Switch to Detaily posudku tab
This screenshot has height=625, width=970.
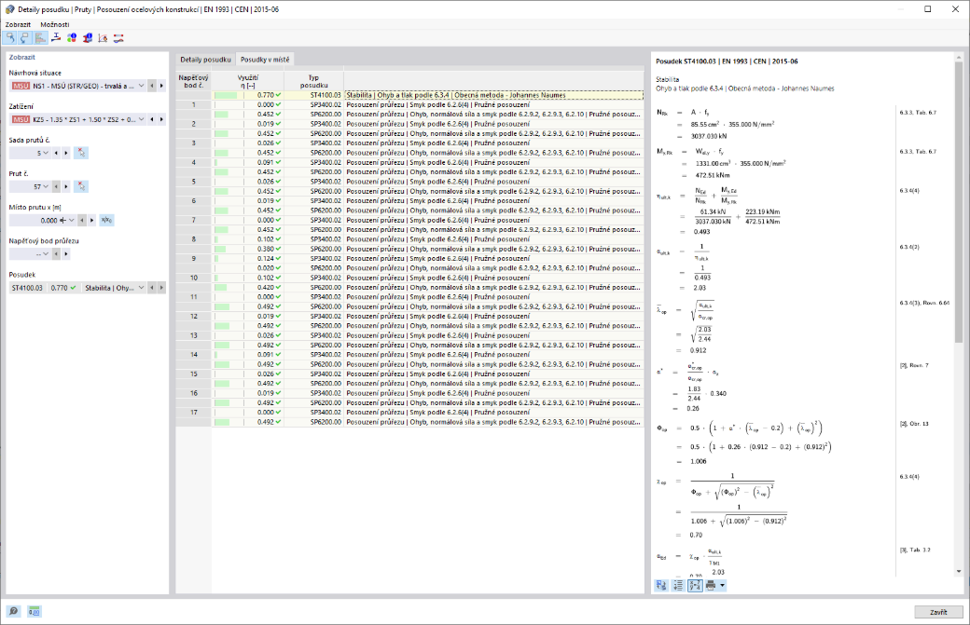coord(205,60)
